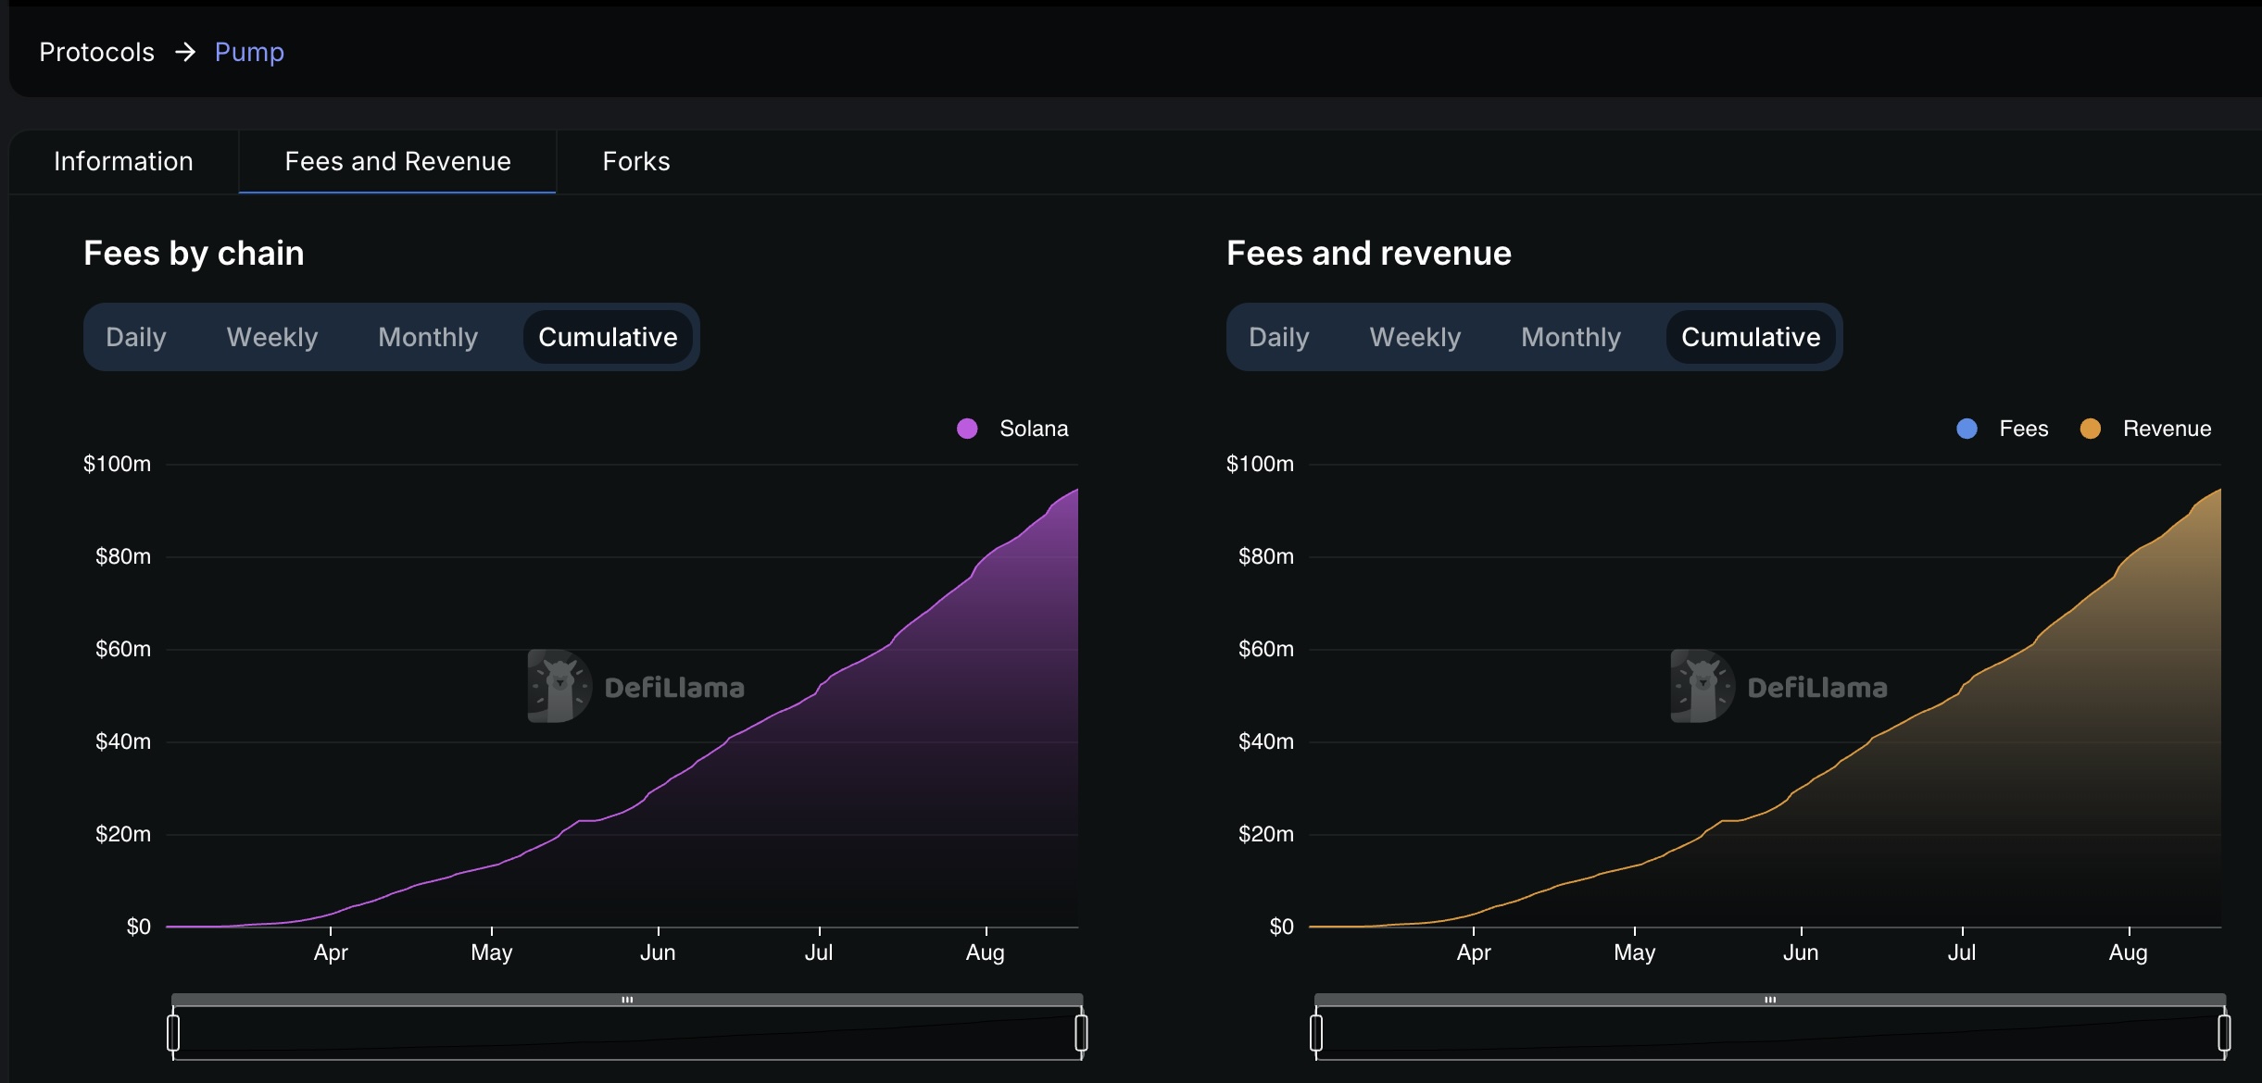Click the Aug label on Fees and revenue

point(2128,952)
